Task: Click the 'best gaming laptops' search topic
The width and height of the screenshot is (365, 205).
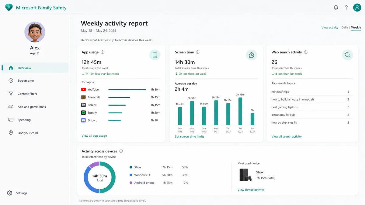Action: 284,107
